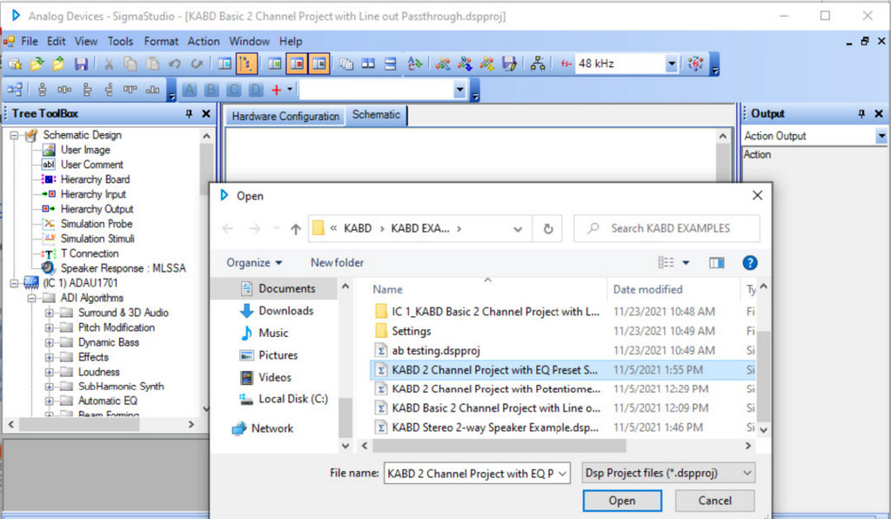Image resolution: width=891 pixels, height=519 pixels.
Task: Click New folder in Open dialog
Action: pos(337,263)
